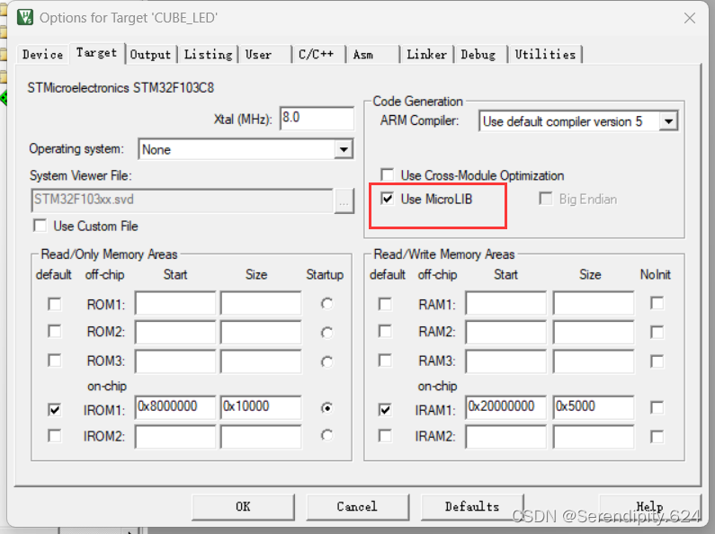Click the IROM2 Start field
The width and height of the screenshot is (715, 534).
click(175, 438)
